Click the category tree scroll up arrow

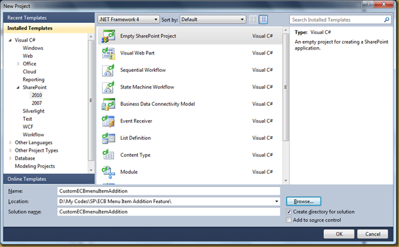(91, 37)
